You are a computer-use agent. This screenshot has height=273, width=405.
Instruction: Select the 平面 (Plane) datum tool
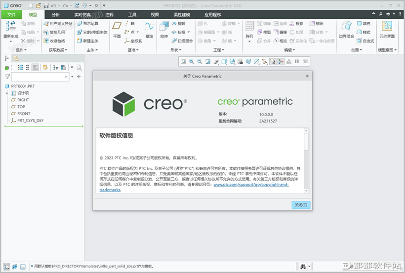(117, 30)
